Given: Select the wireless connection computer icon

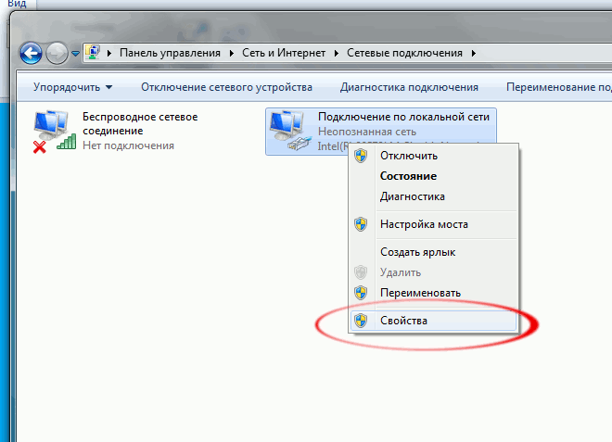Looking at the screenshot, I should pyautogui.click(x=55, y=132).
